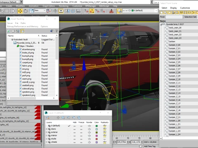This screenshot has height=148, width=198.
Task: Open Display menu in Select From Scene
Action: pos(174,8)
